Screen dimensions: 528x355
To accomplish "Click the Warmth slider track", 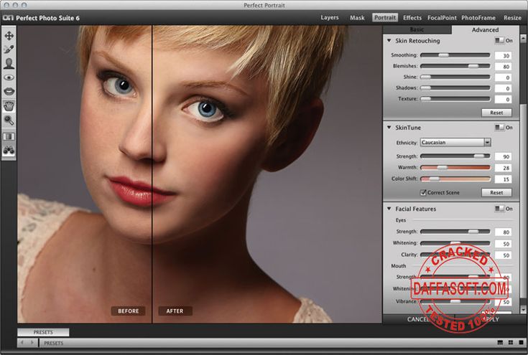I will click(455, 167).
